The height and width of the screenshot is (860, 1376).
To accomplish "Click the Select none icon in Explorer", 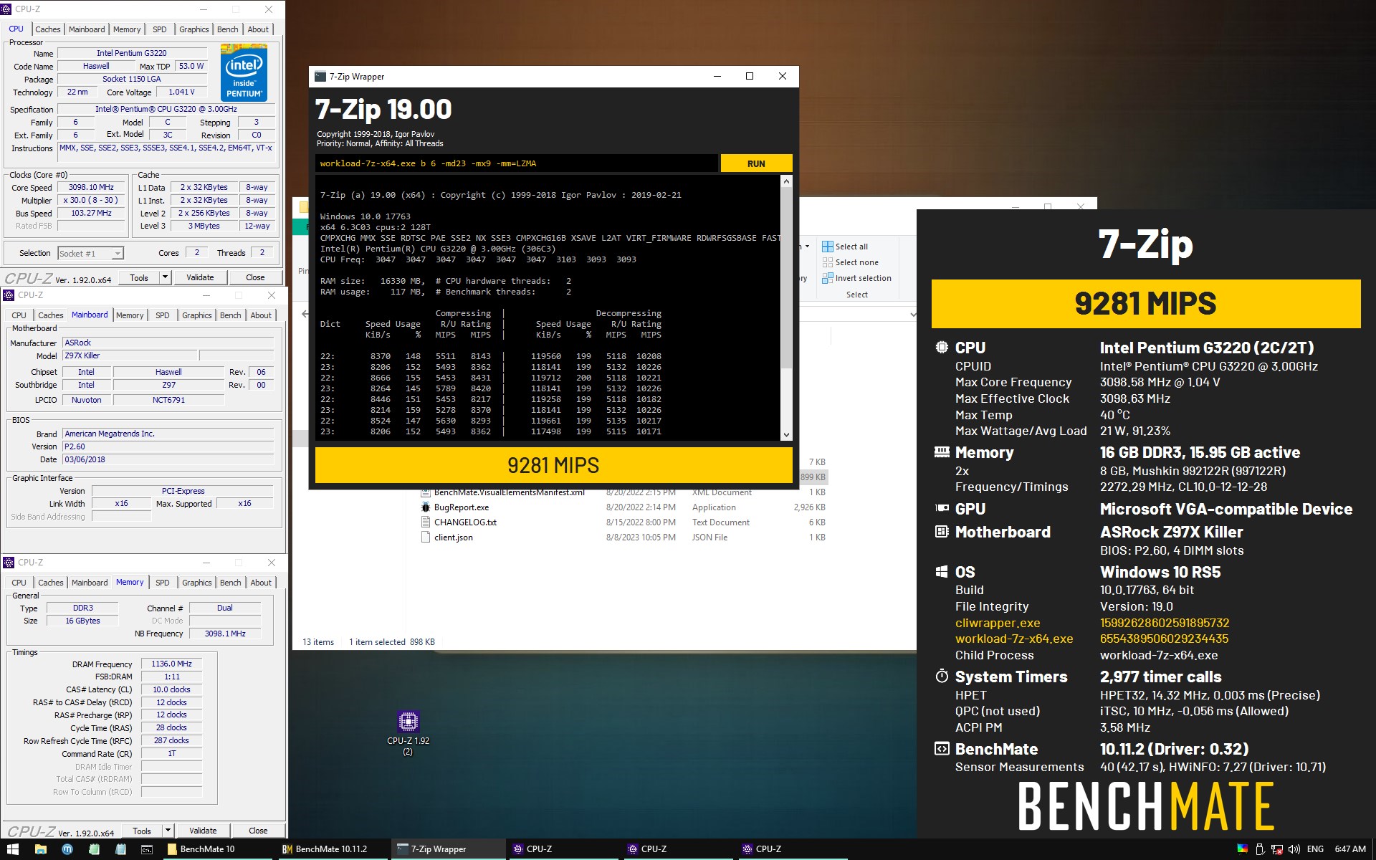I will pyautogui.click(x=828, y=262).
